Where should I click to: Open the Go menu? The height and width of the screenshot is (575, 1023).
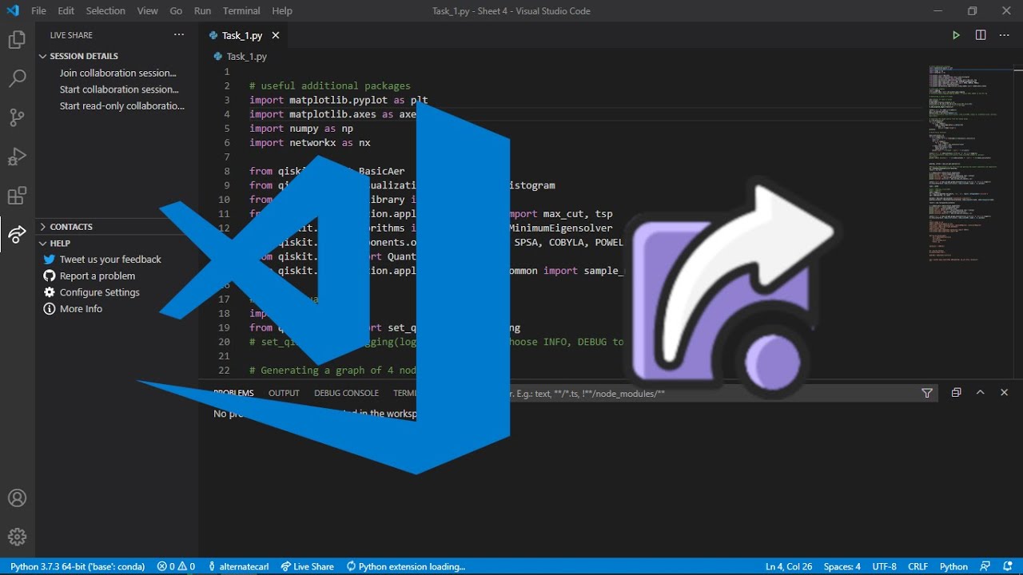coord(176,10)
